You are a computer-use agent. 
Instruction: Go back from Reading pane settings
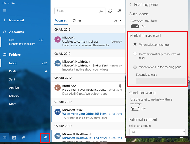130,4
